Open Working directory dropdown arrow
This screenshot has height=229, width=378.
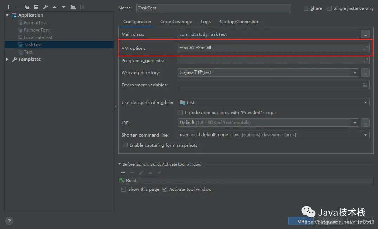pyautogui.click(x=355, y=72)
